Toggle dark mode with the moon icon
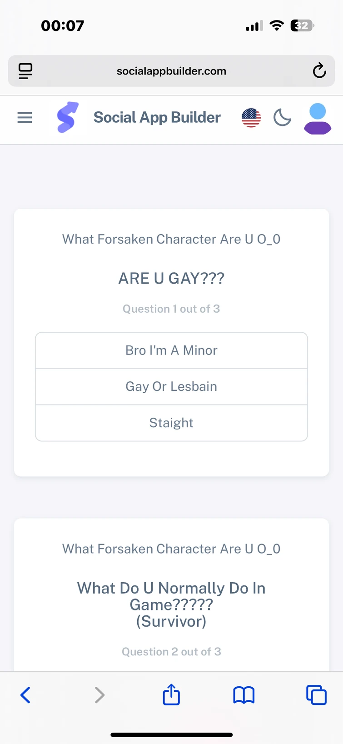 (282, 118)
